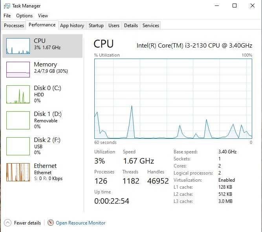Click the Resource Monitor icon
The image size is (262, 232).
pos(51,223)
